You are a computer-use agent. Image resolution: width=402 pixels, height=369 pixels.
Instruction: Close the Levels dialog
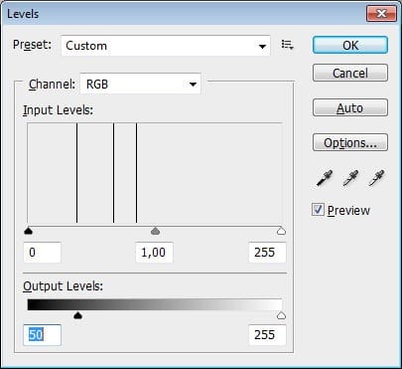pos(381,14)
